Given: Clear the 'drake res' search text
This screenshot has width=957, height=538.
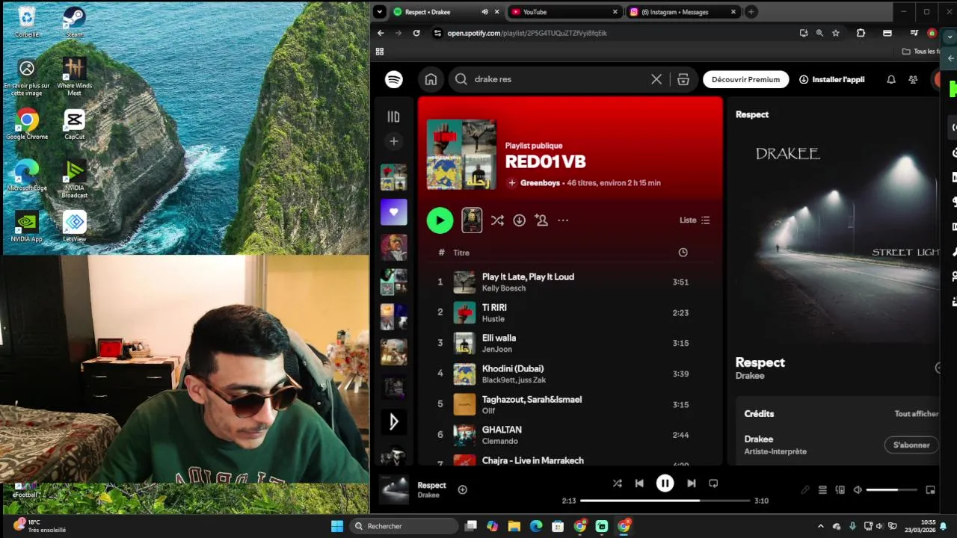Looking at the screenshot, I should (656, 79).
